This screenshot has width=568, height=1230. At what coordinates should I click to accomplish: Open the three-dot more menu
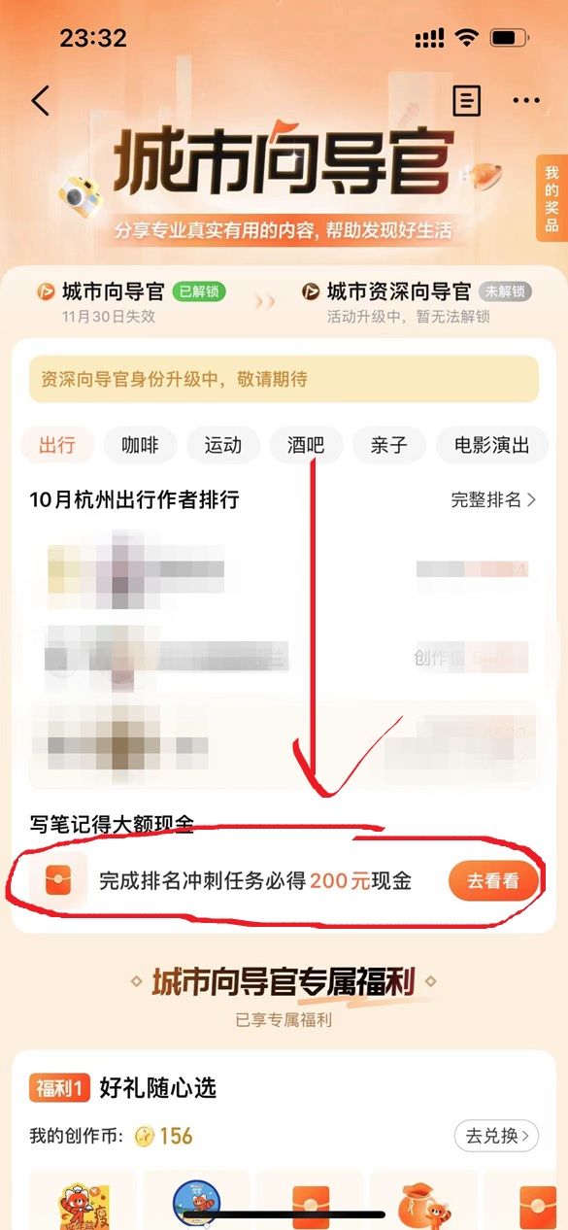point(527,100)
